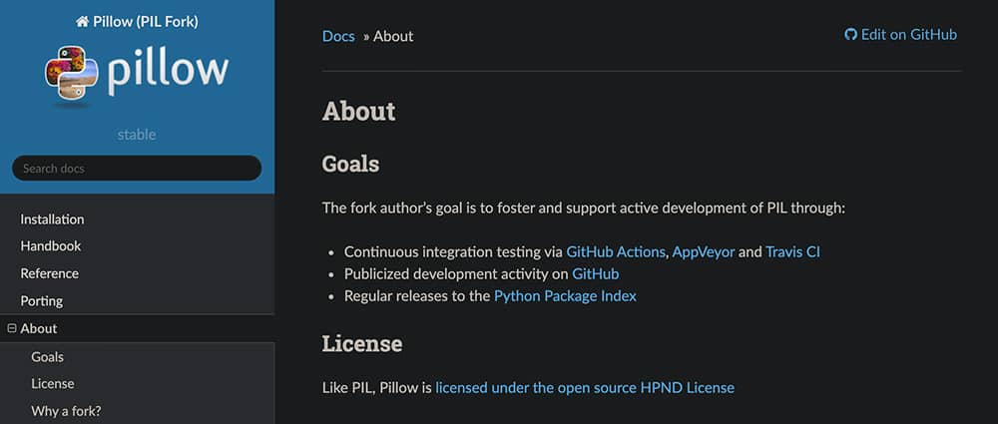Click the Goals section heading

[350, 165]
